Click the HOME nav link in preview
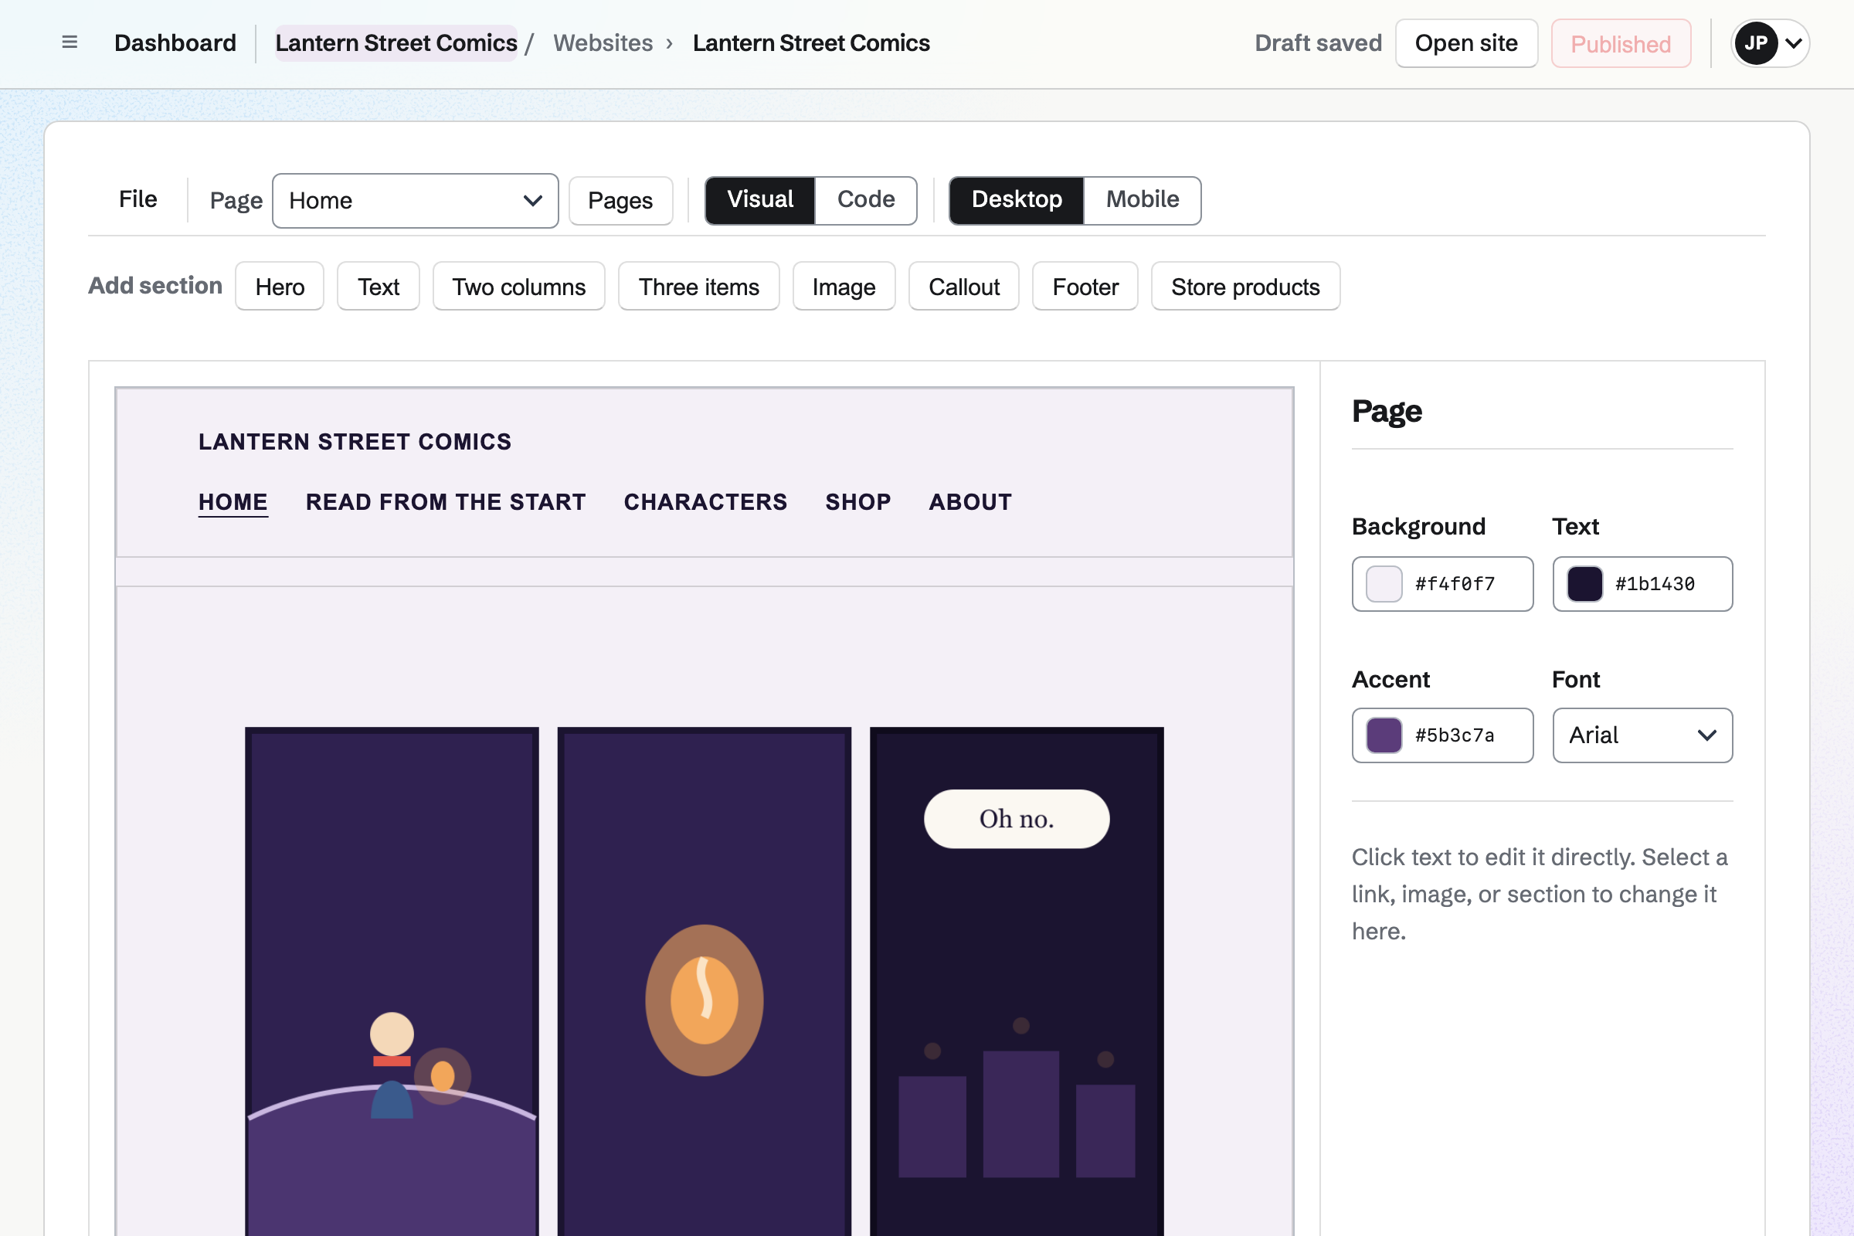 233,502
